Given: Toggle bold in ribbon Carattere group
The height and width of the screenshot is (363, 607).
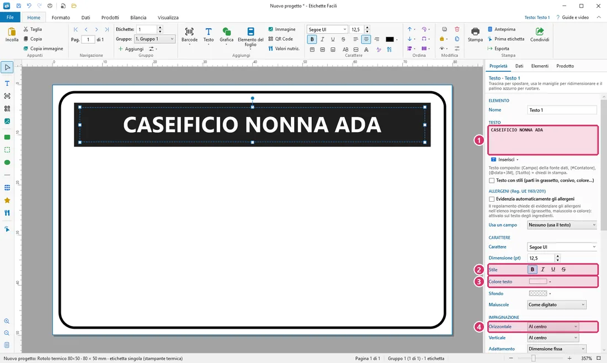Looking at the screenshot, I should [312, 39].
